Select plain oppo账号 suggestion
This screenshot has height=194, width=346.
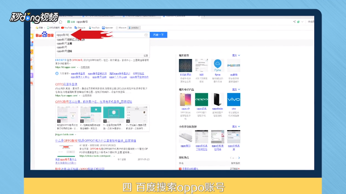[62, 47]
